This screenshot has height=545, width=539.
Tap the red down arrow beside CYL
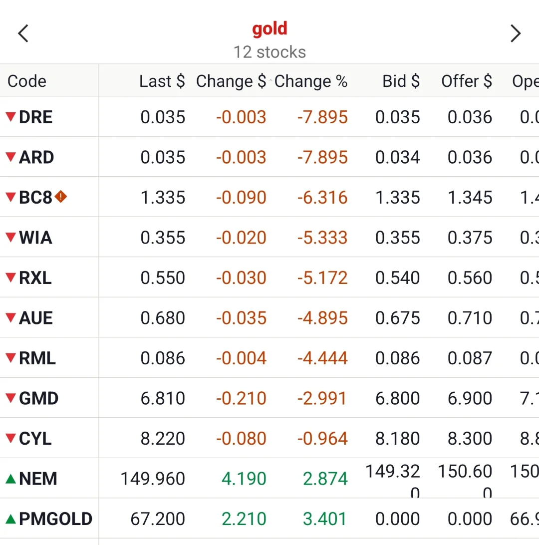11,438
